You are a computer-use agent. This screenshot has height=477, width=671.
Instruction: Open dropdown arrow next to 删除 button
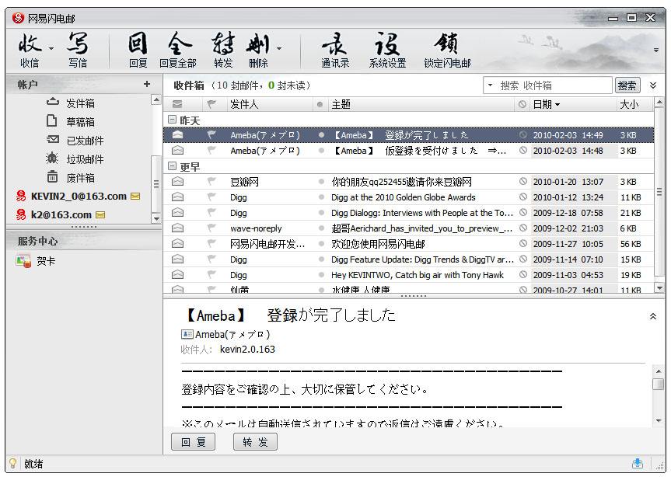(x=279, y=48)
